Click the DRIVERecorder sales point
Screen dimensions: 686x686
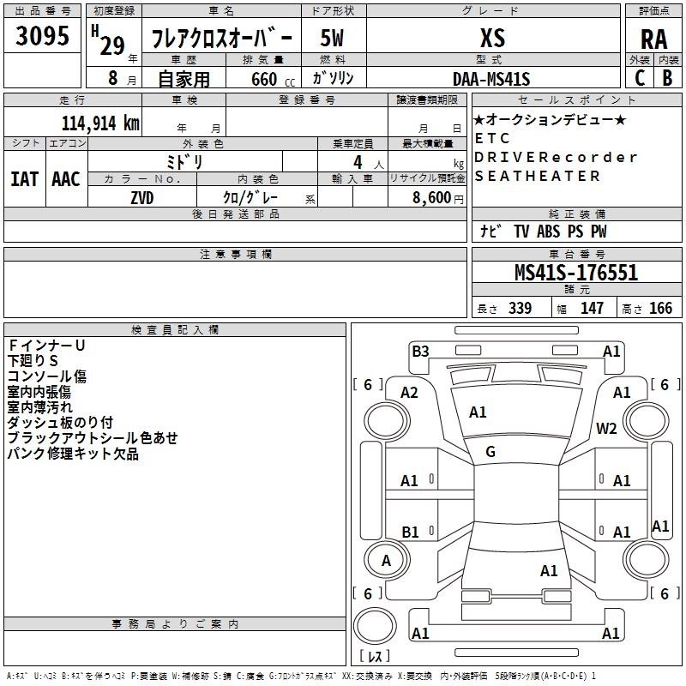556,157
